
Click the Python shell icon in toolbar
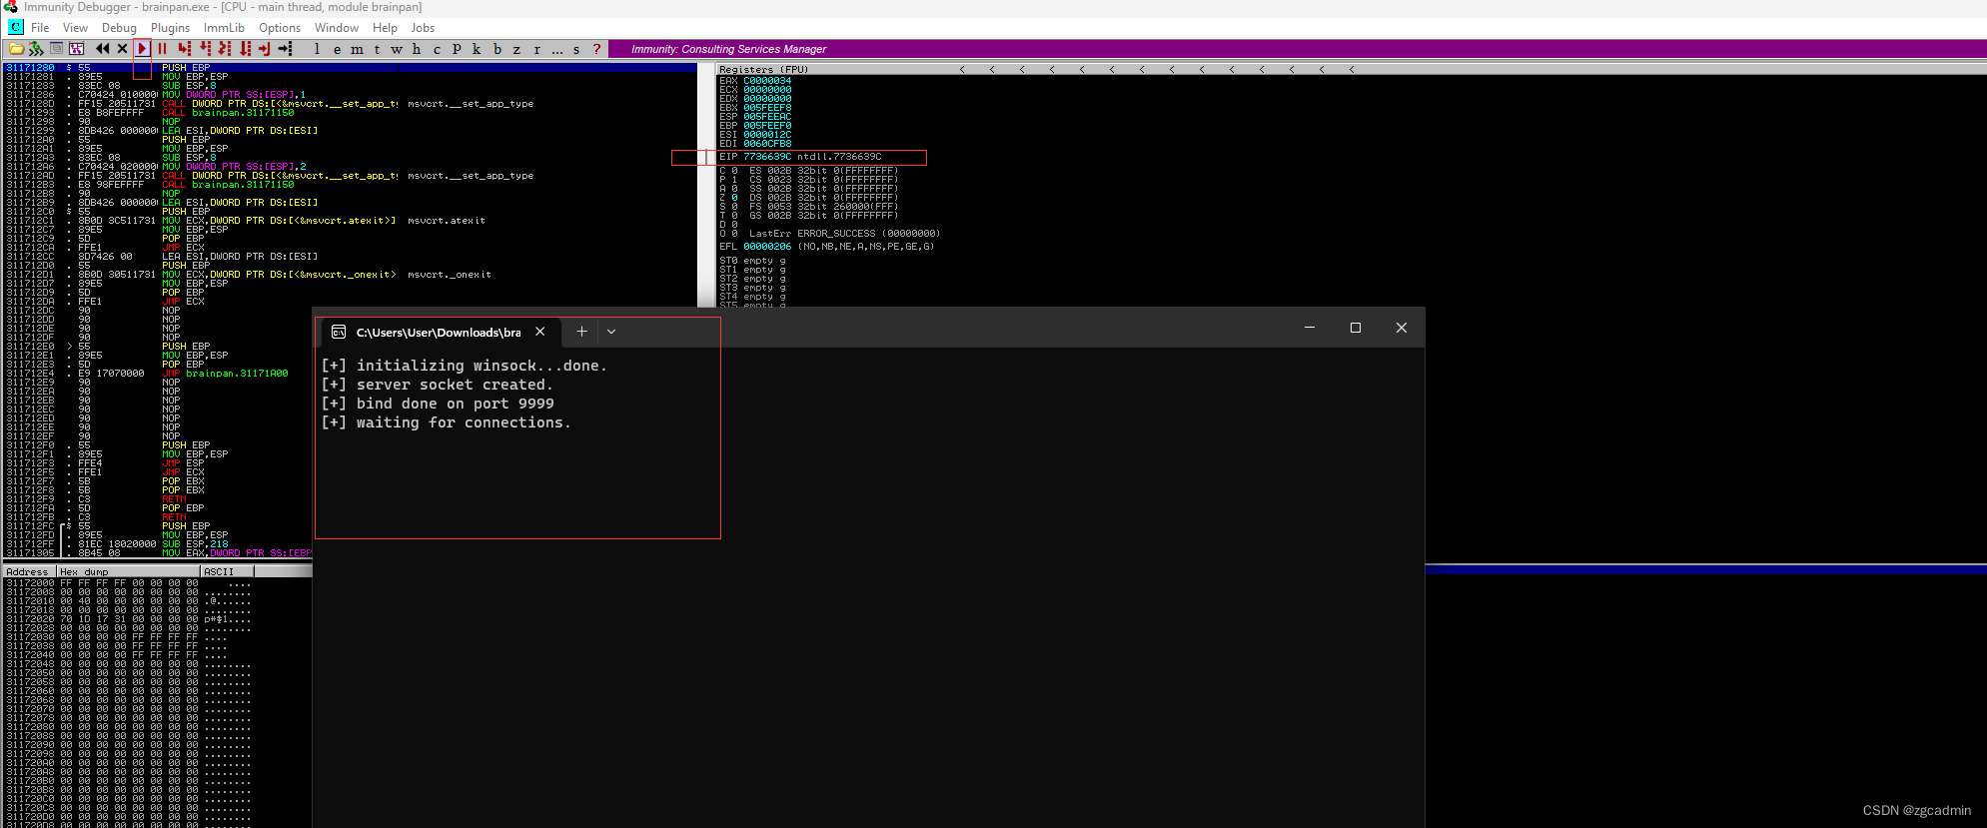[x=36, y=48]
